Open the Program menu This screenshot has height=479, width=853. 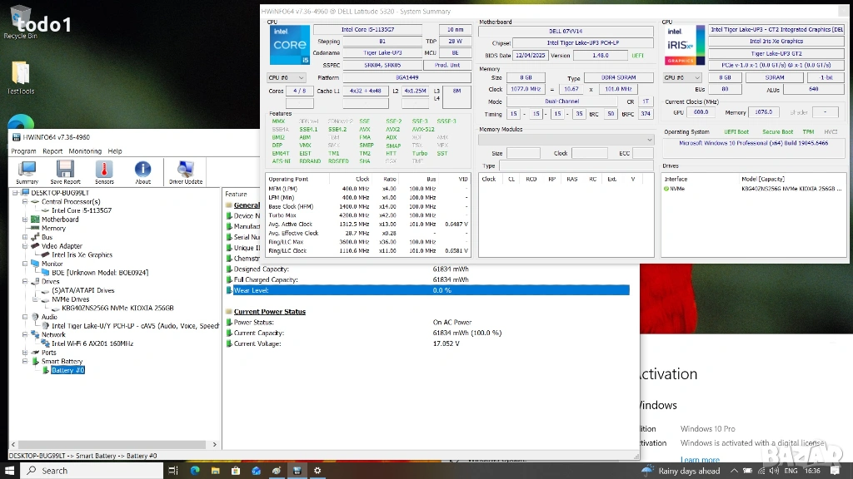click(x=23, y=151)
